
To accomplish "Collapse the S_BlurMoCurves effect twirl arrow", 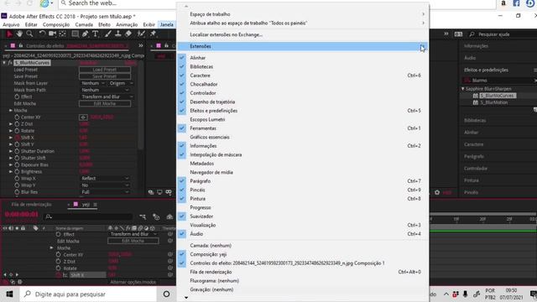I will click(4, 63).
